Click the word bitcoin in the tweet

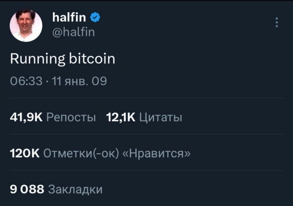(x=92, y=59)
